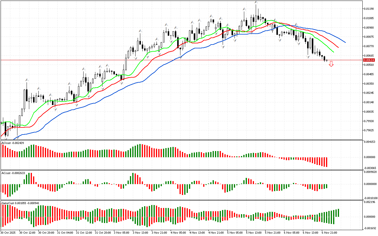Screen dimensions: 378x236
Task: Click the right end of the blue Alligator line
Action: [x=345, y=42]
